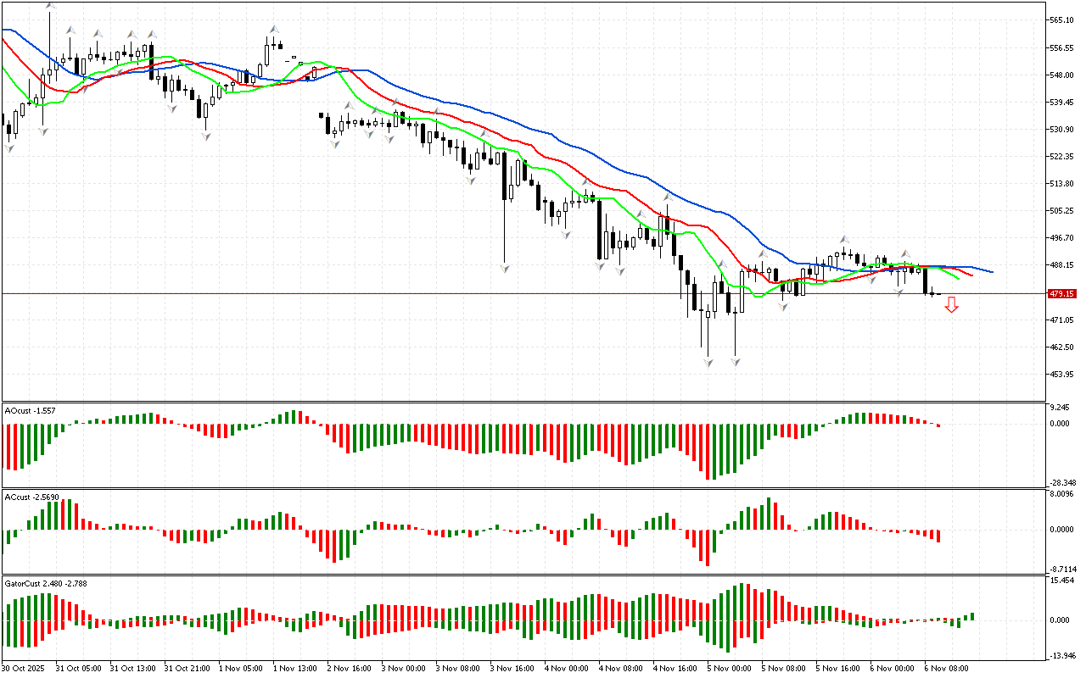The height and width of the screenshot is (678, 1086).
Task: Select the green Alligator lips line's right end
Action: 958,277
